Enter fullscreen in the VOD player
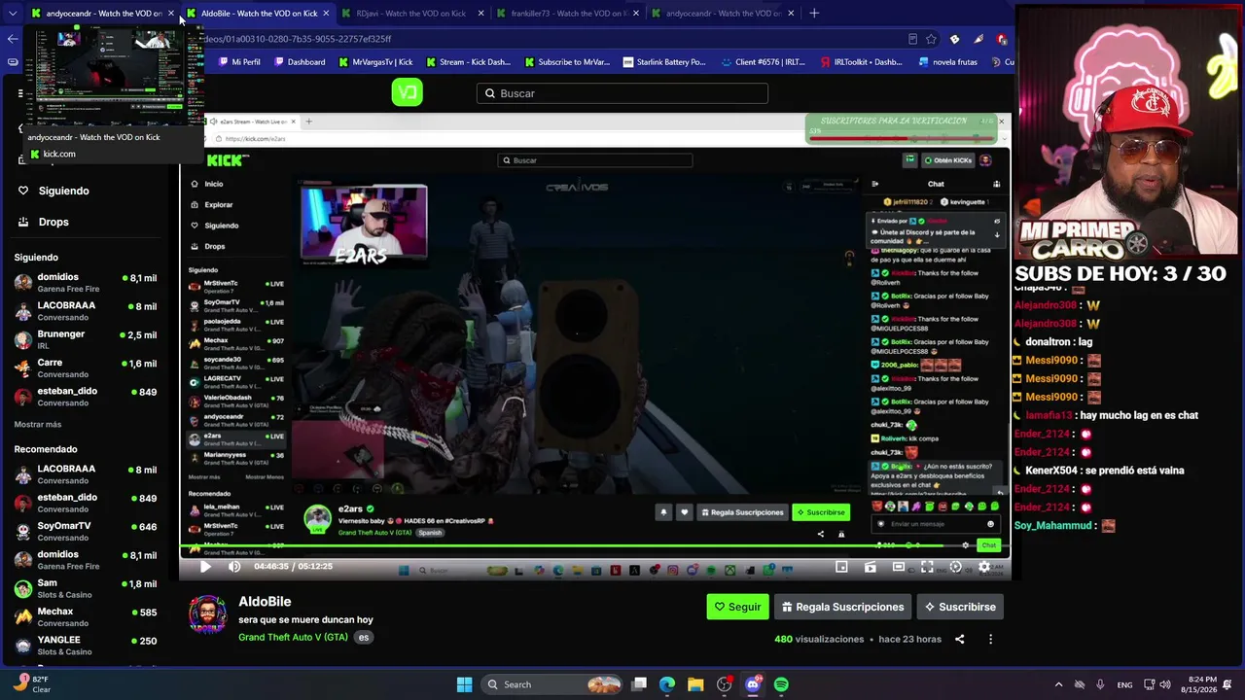Viewport: 1245px width, 700px height. click(927, 567)
